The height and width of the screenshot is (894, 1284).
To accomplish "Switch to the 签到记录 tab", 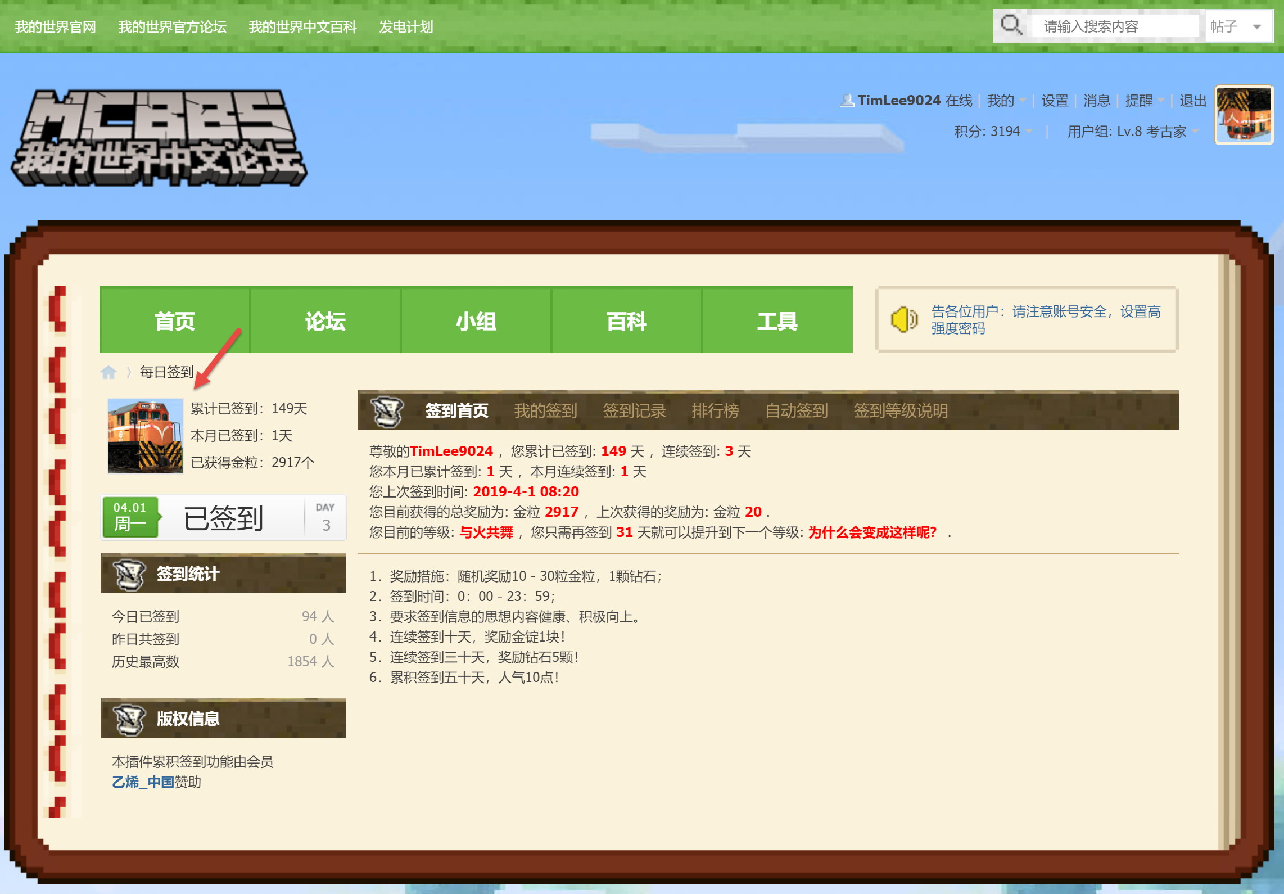I will point(634,410).
